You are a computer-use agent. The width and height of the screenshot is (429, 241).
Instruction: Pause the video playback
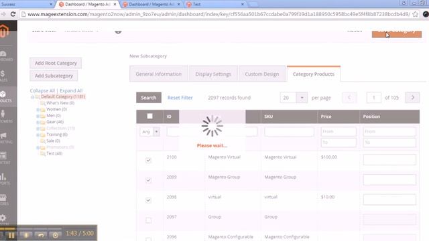coord(11,235)
